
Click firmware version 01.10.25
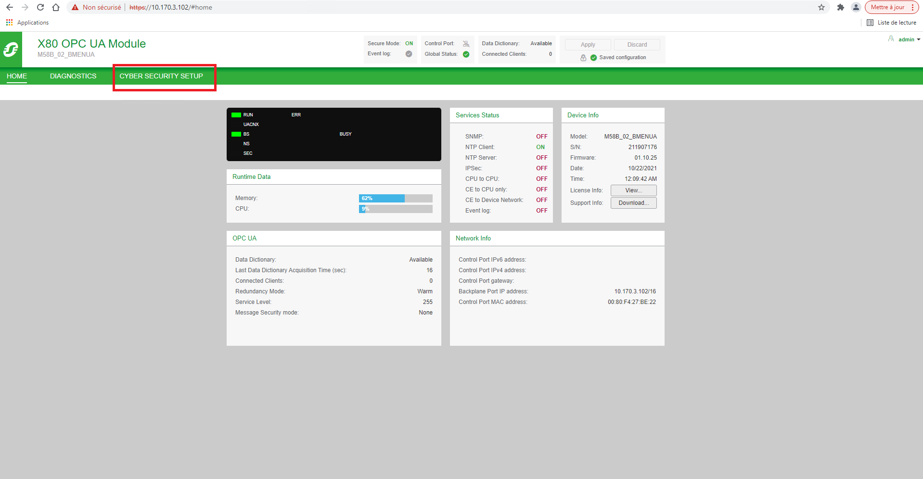coord(645,158)
